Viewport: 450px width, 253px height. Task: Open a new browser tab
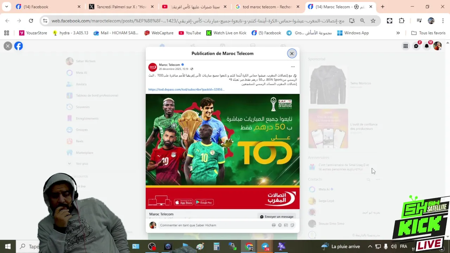coord(382,7)
